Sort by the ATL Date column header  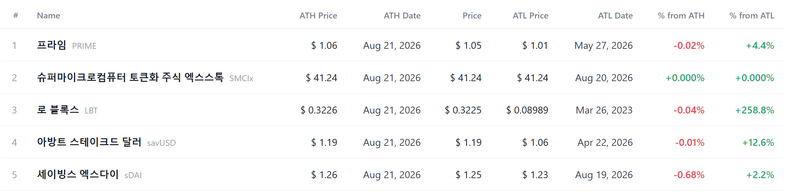tap(615, 16)
